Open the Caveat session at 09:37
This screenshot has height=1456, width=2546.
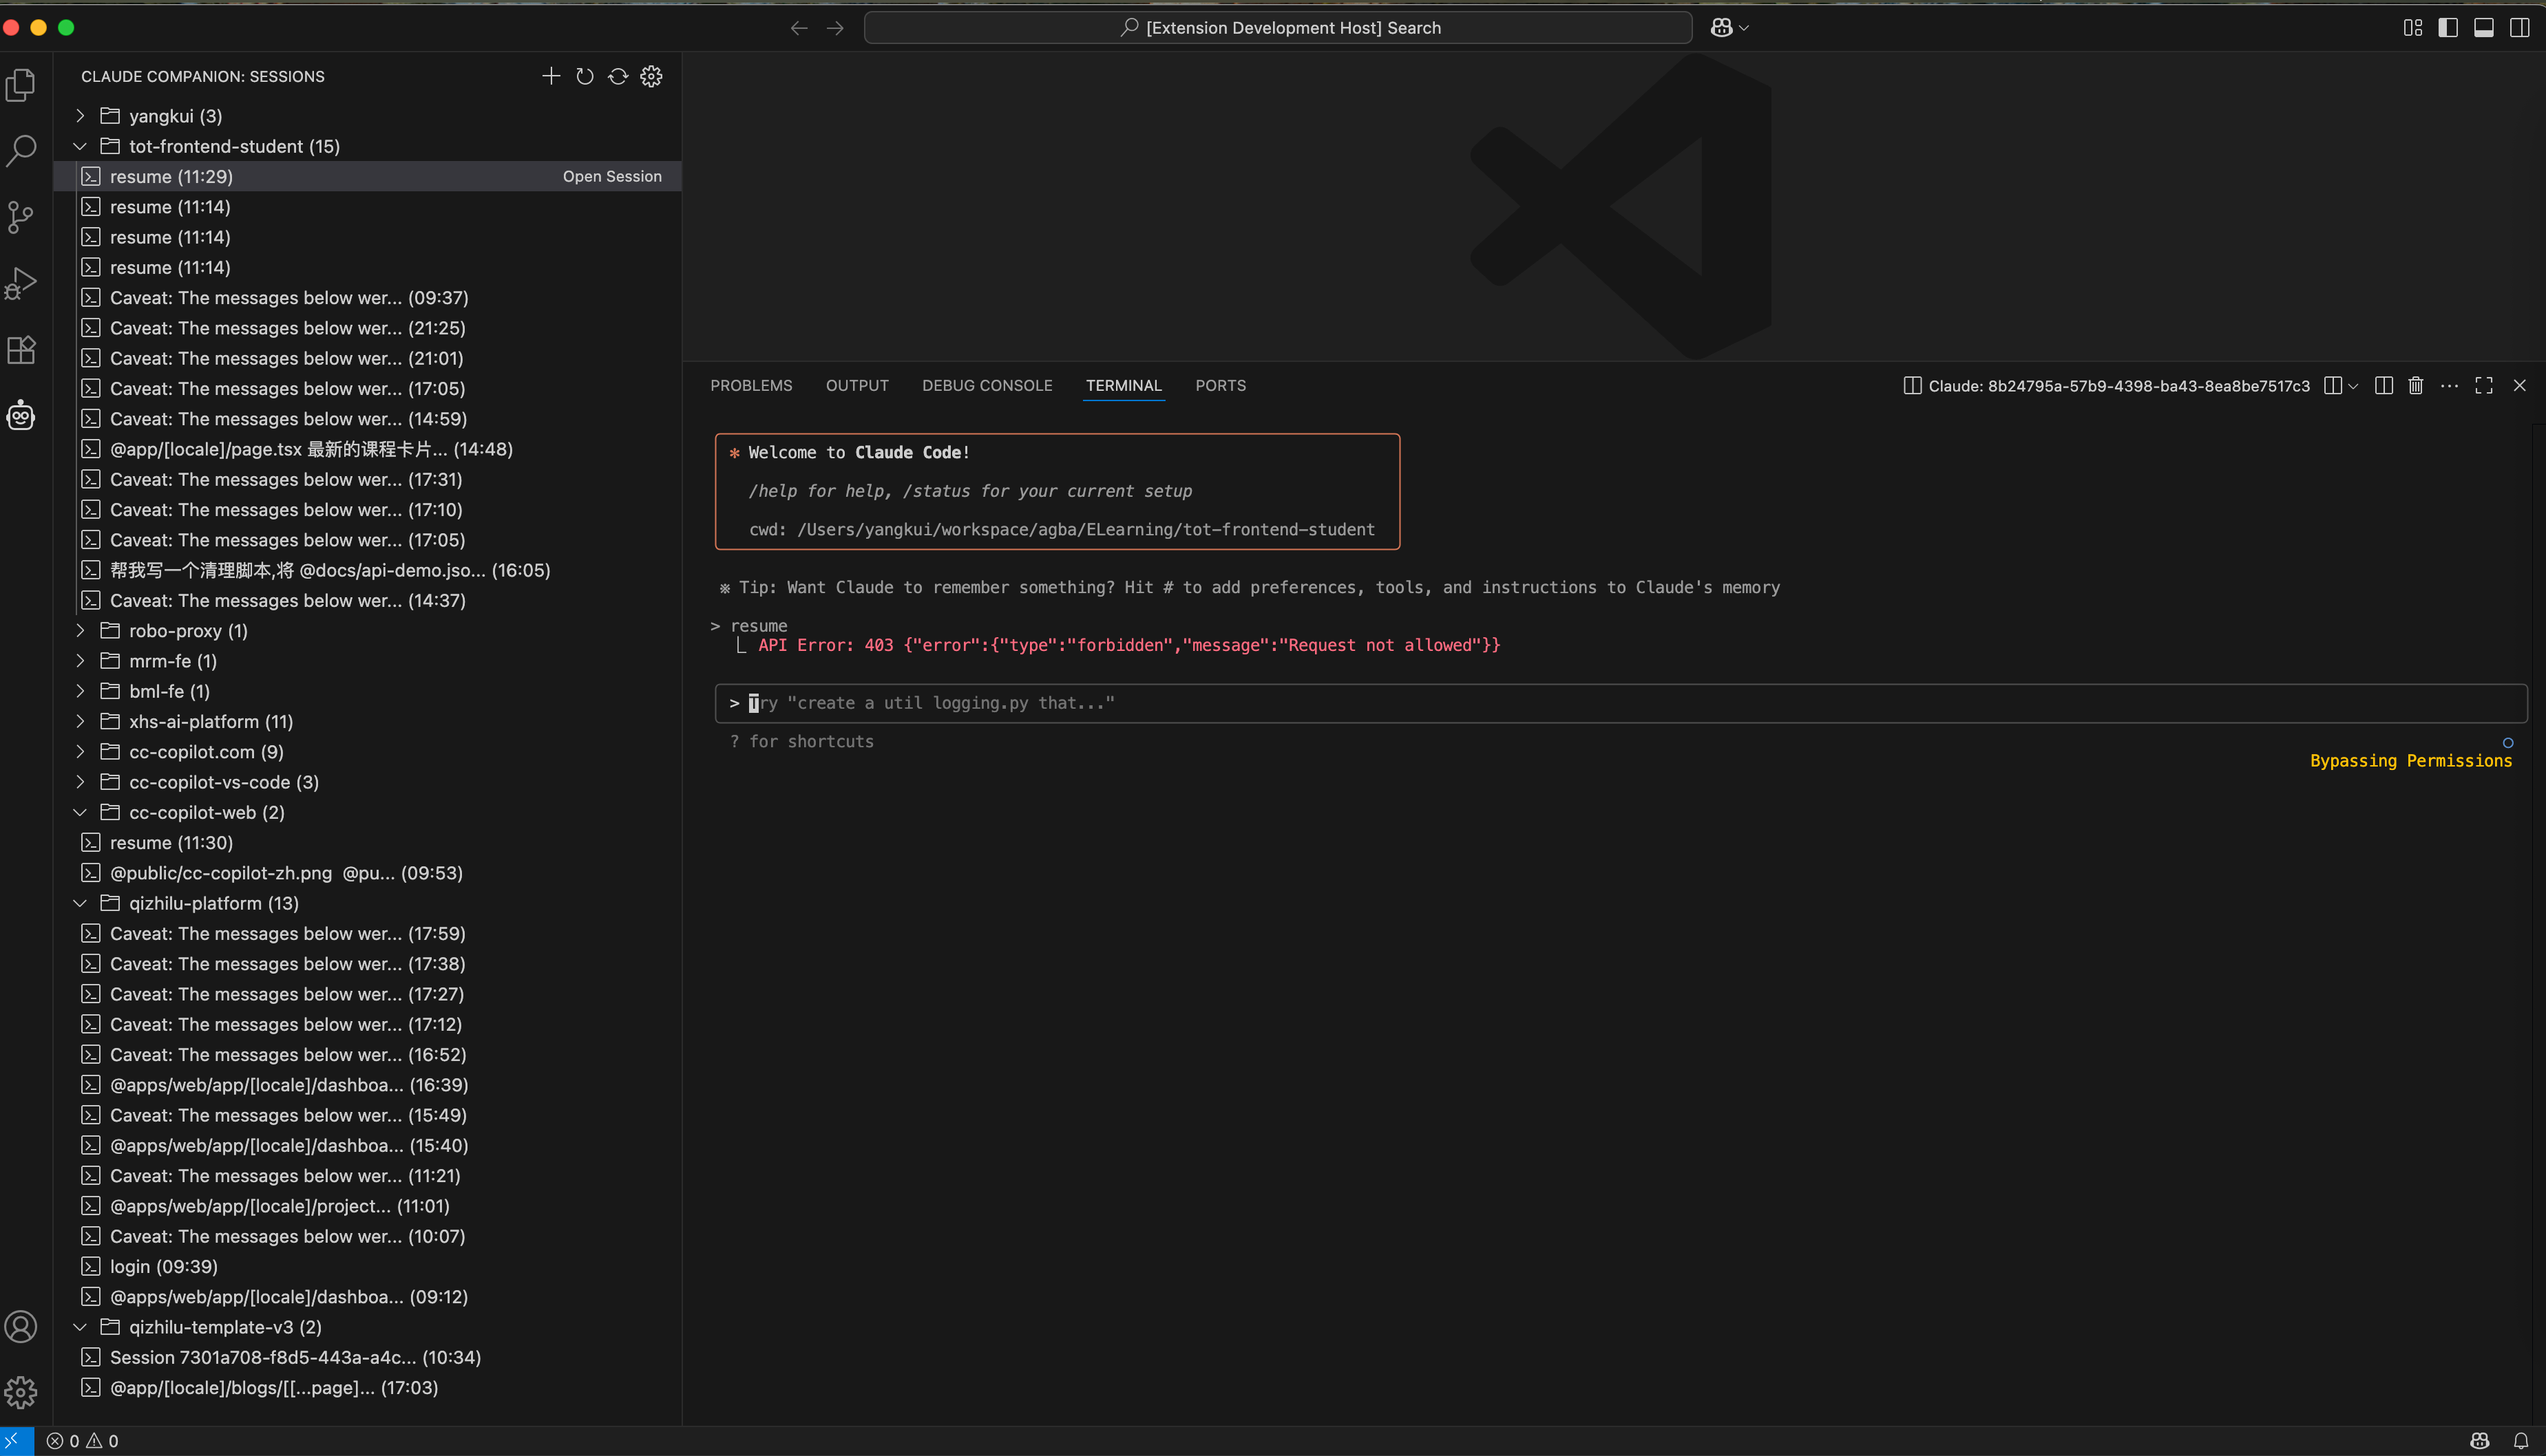[x=367, y=298]
